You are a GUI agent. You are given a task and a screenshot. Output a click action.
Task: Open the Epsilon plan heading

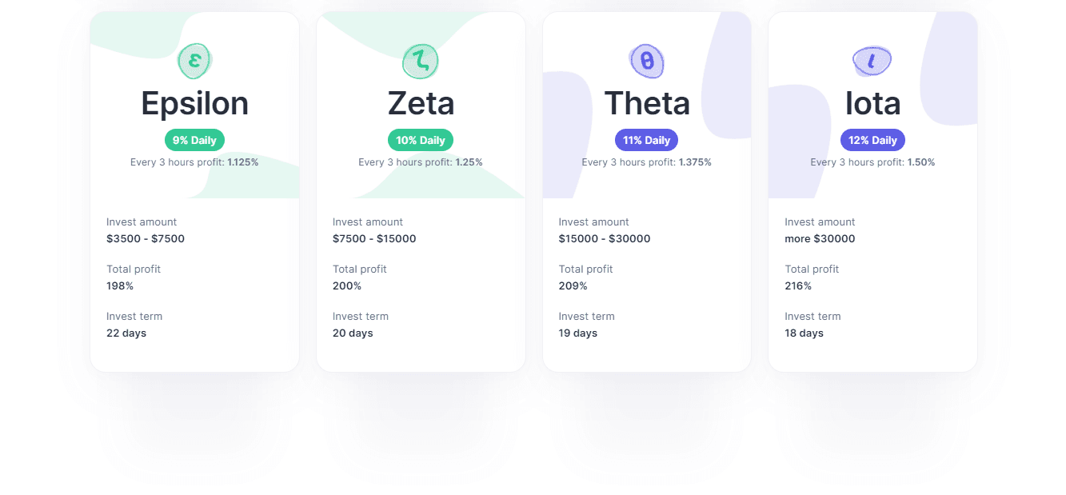(x=194, y=103)
